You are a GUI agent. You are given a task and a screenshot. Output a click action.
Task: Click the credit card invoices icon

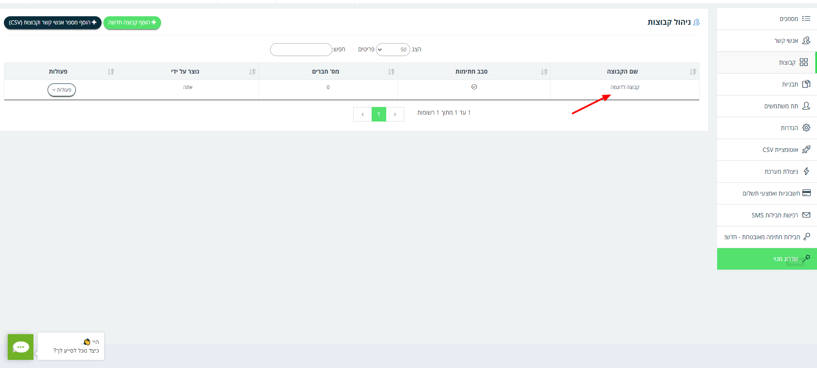(x=806, y=193)
